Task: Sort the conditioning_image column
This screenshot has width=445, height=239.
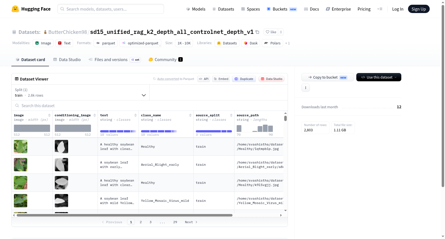Action: 95,115
